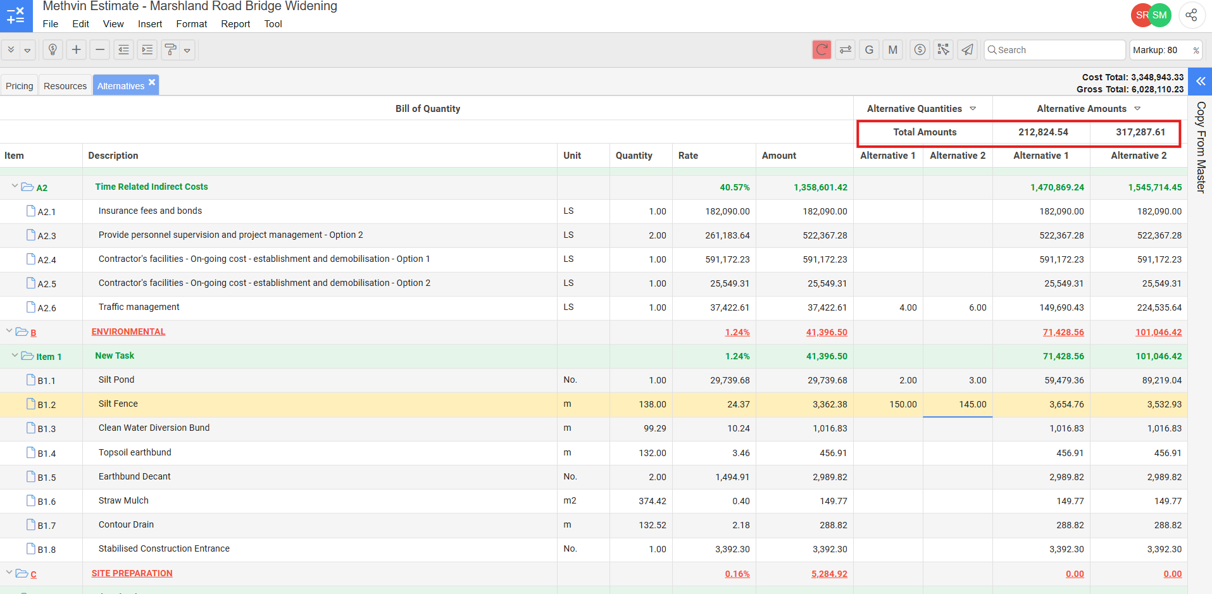The height and width of the screenshot is (594, 1212).
Task: Toggle the M button in toolbar
Action: pos(892,50)
